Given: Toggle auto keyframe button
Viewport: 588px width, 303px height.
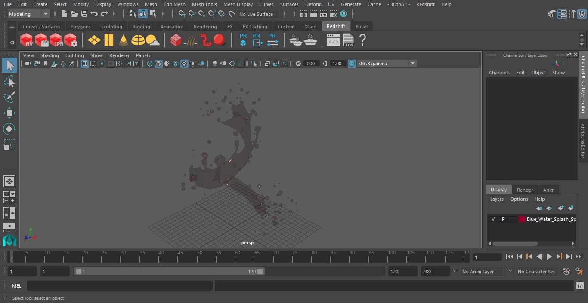Looking at the screenshot, I should [x=566, y=272].
